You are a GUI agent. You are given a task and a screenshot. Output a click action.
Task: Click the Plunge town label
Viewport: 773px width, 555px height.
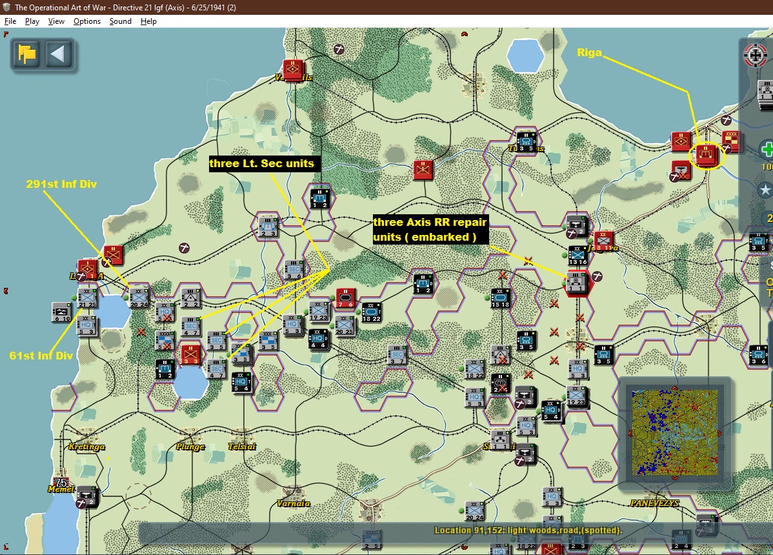[x=190, y=447]
